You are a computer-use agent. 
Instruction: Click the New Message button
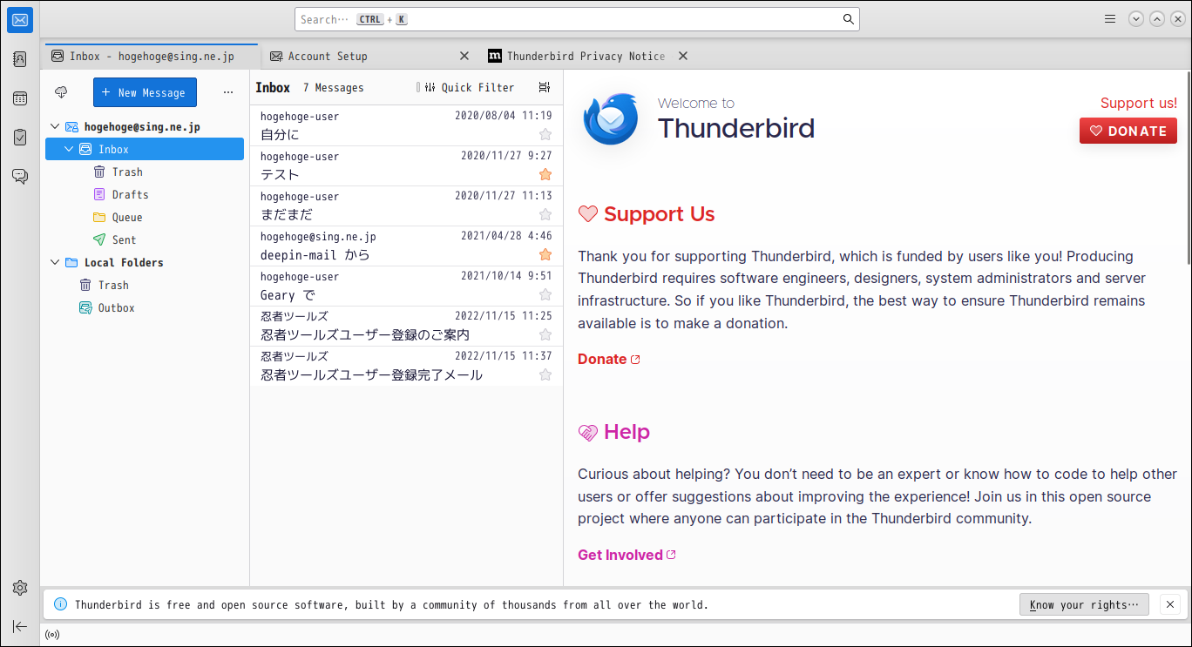(x=145, y=92)
